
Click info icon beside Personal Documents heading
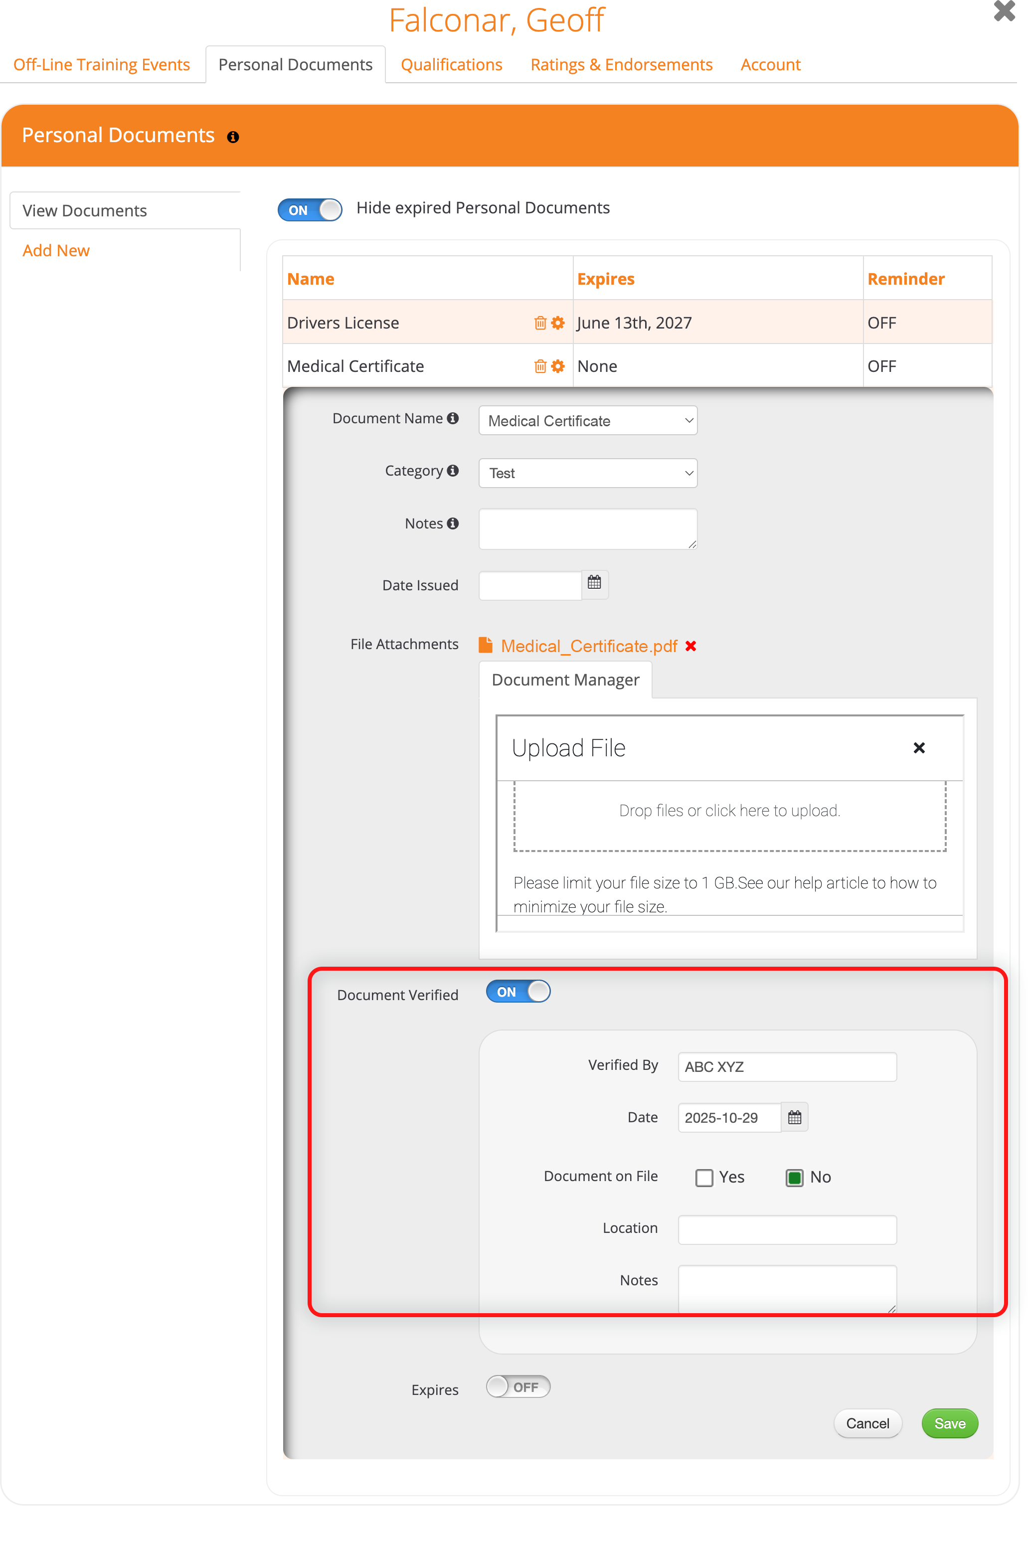pyautogui.click(x=233, y=137)
